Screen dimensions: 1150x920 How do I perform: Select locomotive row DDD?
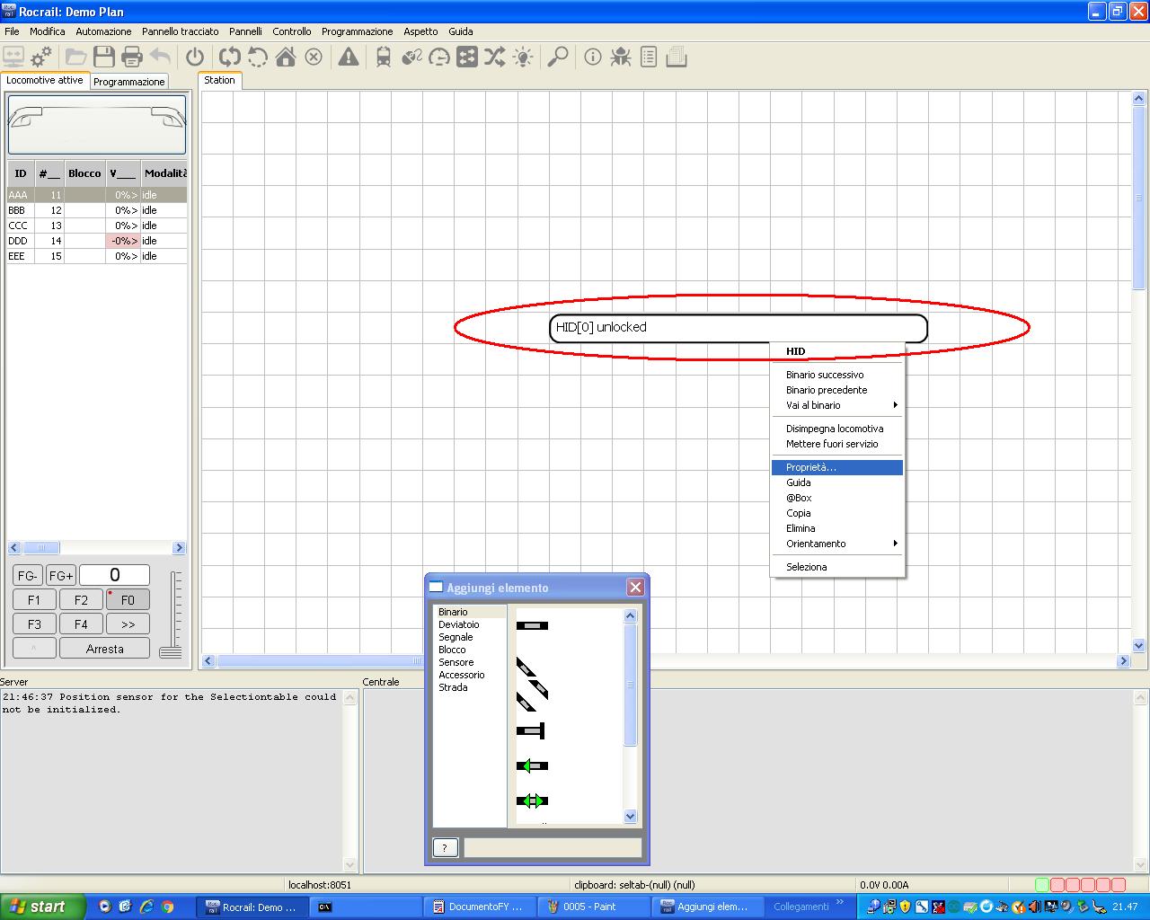97,241
